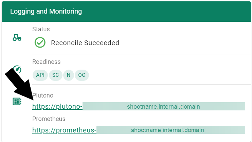Viewport: 252px width, 142px height.
Task: Open the underlined https://prometheus- link
Action: point(64,130)
